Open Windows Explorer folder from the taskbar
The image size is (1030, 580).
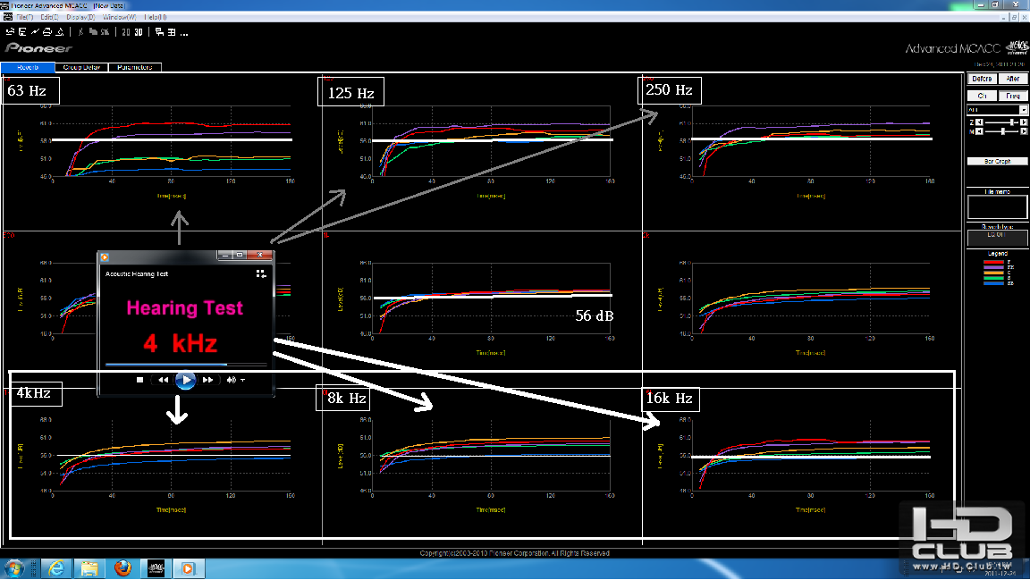click(x=89, y=568)
